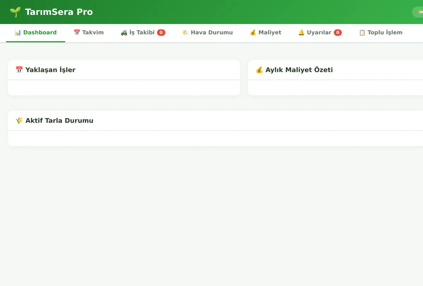Open the Uyarılar tab

(320, 33)
